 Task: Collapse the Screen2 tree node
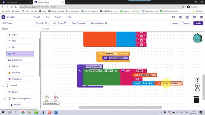coord(2,86)
